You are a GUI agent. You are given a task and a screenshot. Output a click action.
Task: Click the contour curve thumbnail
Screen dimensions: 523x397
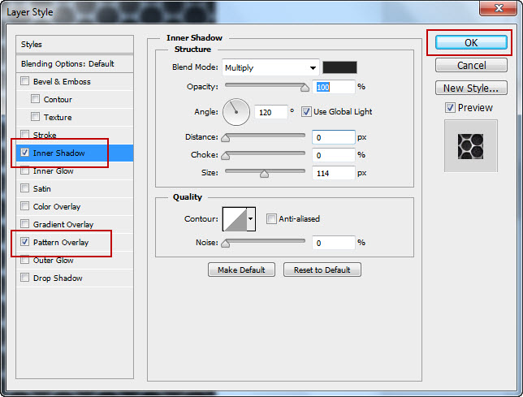235,218
